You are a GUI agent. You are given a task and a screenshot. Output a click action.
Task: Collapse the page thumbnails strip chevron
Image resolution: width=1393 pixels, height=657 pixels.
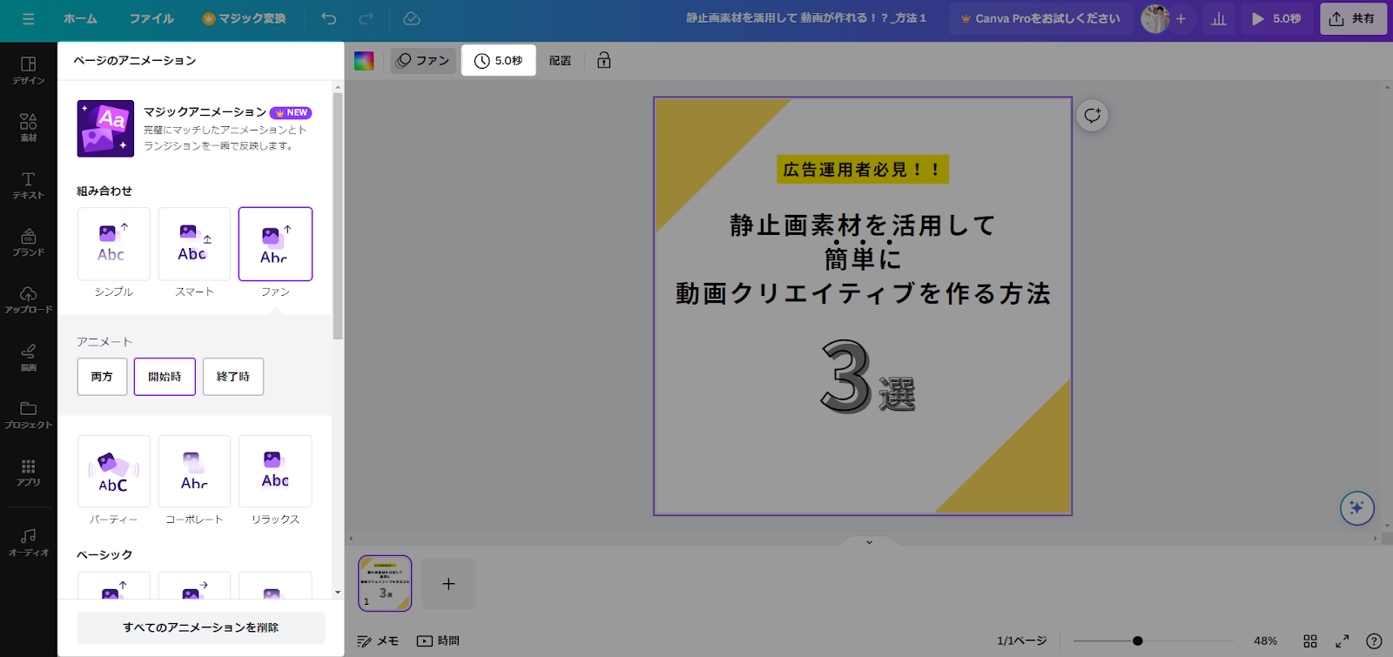(x=869, y=542)
